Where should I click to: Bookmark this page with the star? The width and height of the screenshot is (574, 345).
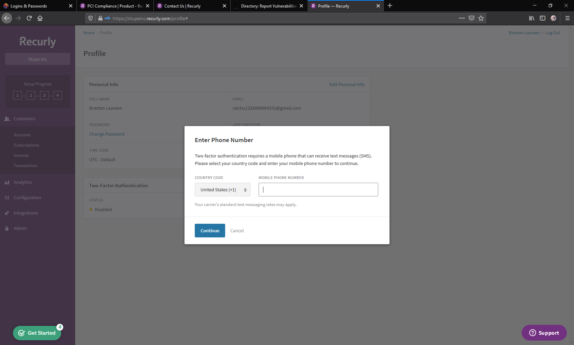pos(481,18)
